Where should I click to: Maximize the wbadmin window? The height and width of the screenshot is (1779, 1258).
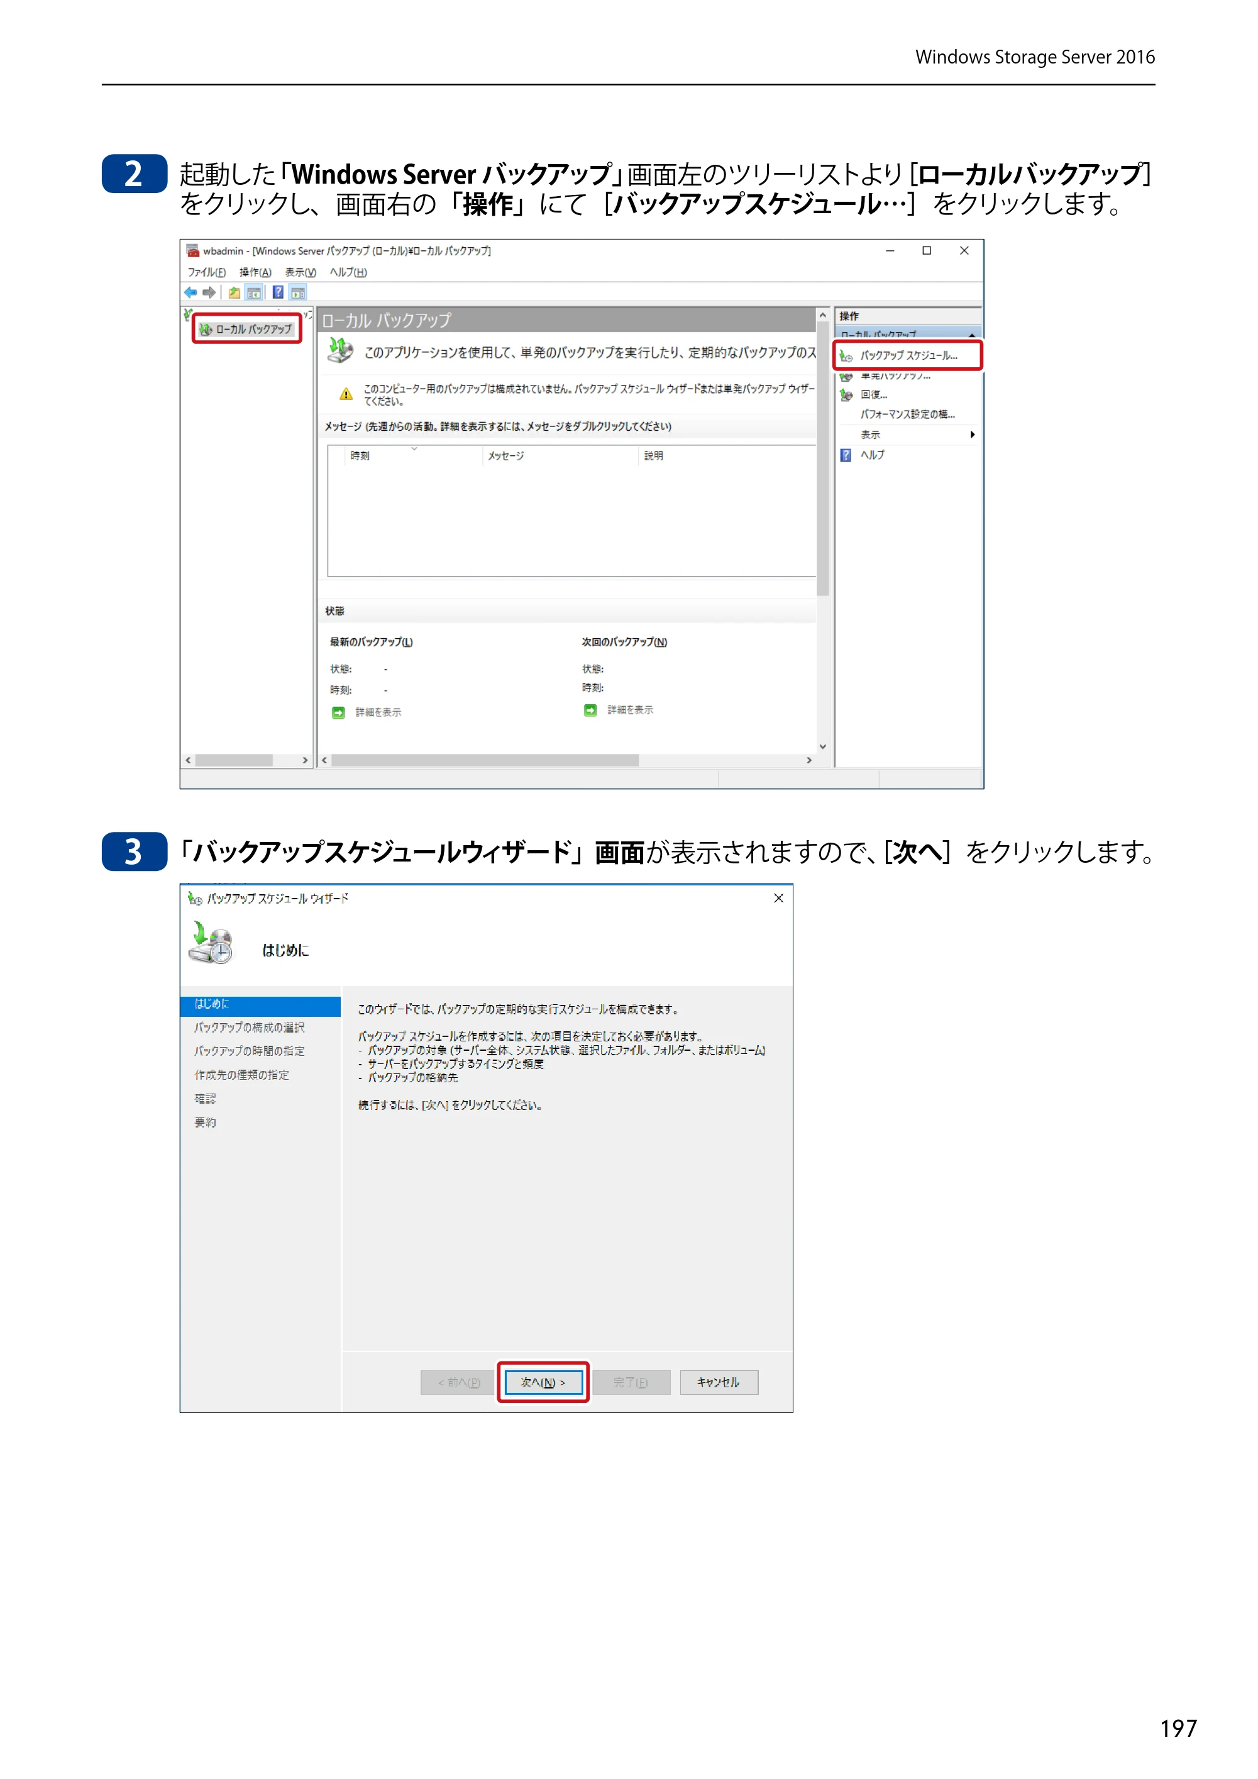click(x=927, y=250)
